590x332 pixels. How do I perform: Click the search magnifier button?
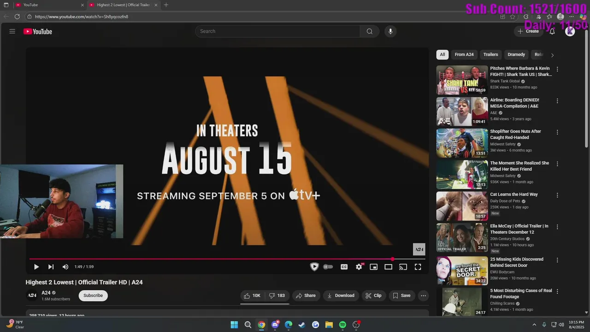point(370,31)
